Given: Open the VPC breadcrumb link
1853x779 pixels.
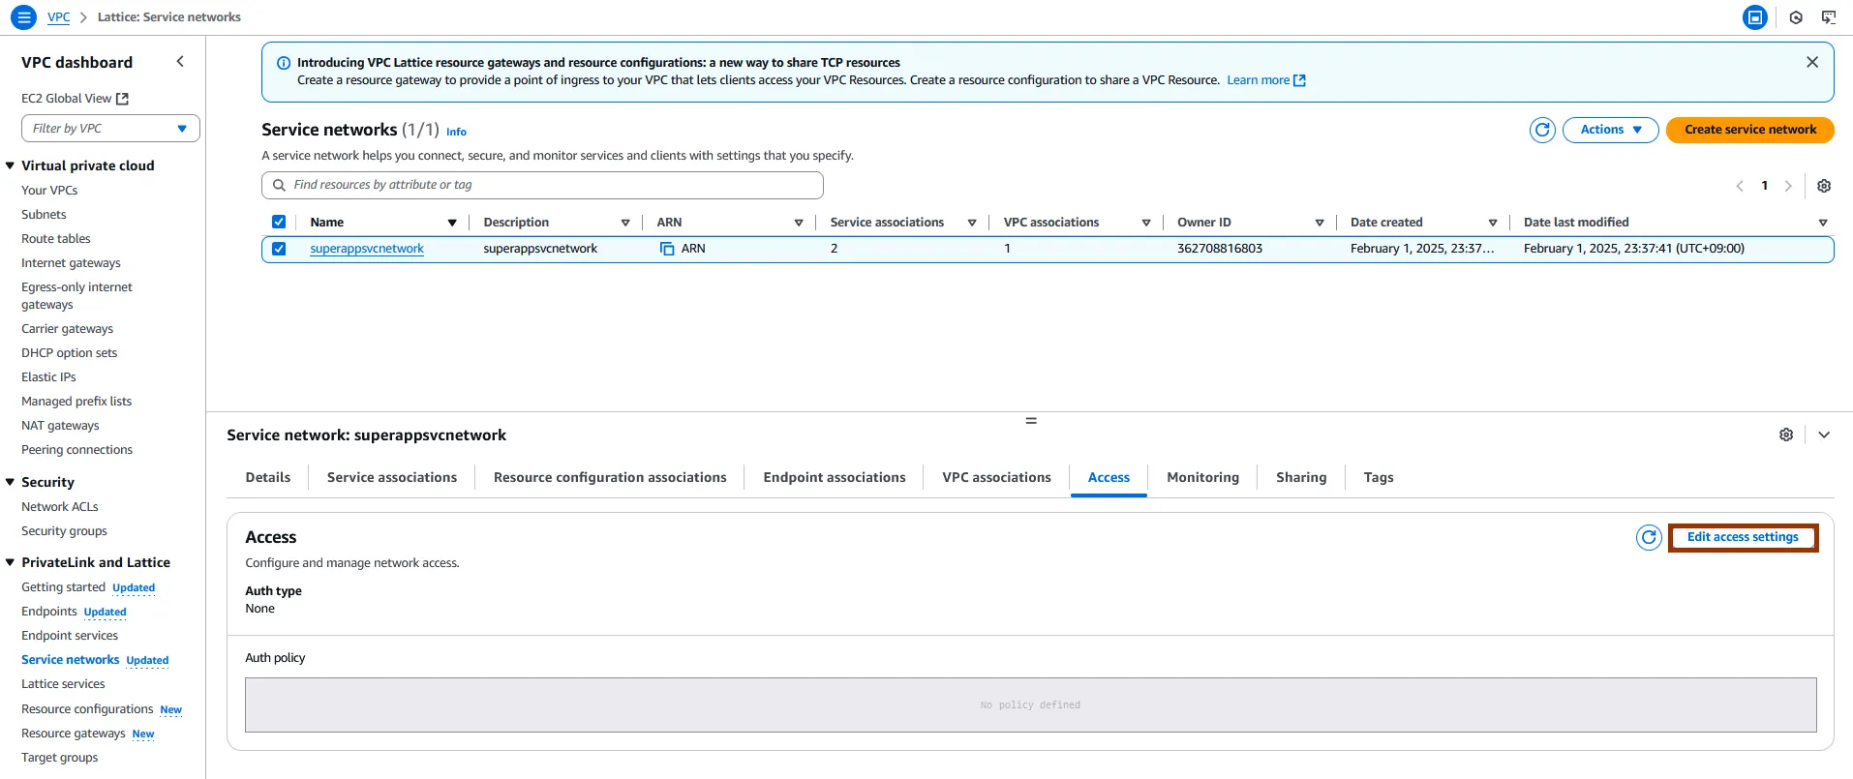Looking at the screenshot, I should click(x=59, y=17).
